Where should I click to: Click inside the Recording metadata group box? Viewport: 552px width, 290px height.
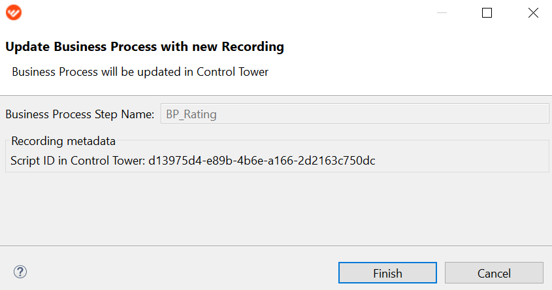[x=458, y=161]
